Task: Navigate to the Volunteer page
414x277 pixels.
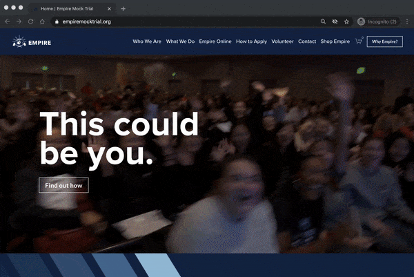Action: pyautogui.click(x=282, y=41)
